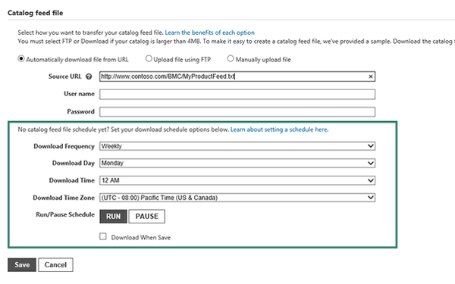Click the Download Time Zone label
Image resolution: width=455 pixels, height=284 pixels.
tap(64, 198)
